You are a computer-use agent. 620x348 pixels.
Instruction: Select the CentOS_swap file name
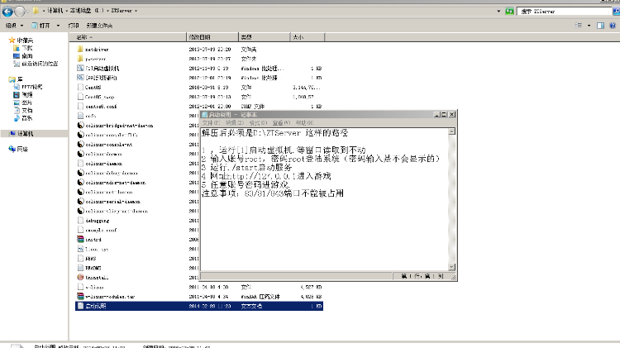click(100, 97)
